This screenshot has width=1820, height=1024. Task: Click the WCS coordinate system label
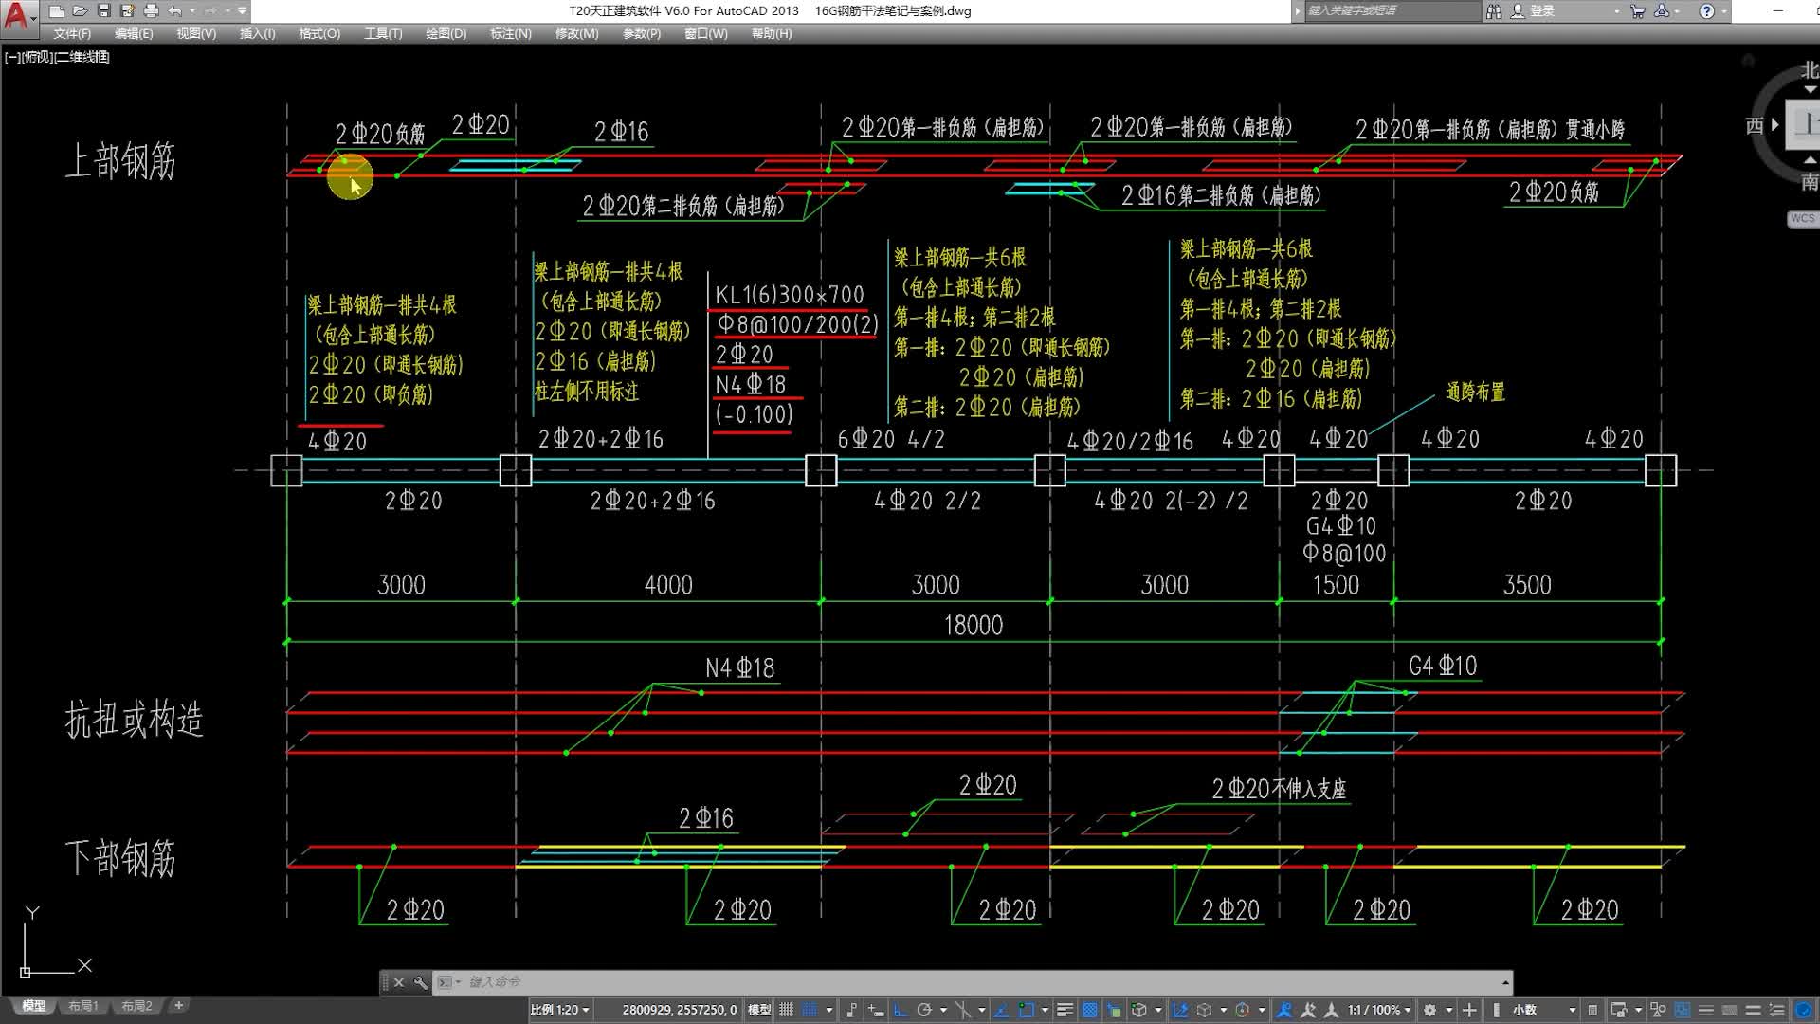click(1801, 219)
